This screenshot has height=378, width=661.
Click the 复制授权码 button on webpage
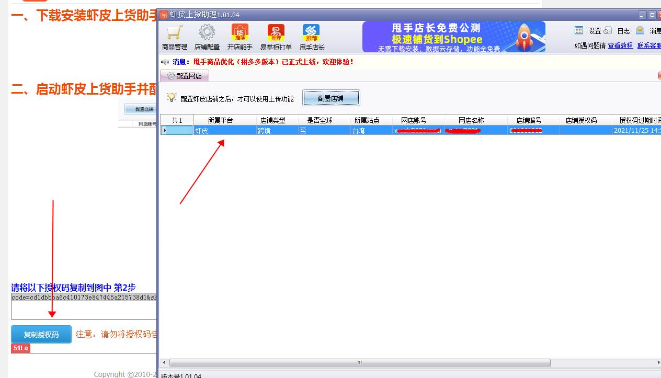[x=41, y=335]
